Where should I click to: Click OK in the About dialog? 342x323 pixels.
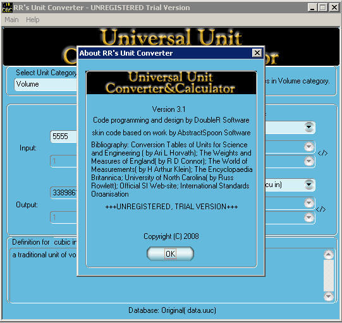point(170,253)
